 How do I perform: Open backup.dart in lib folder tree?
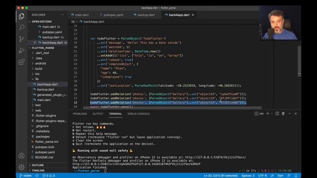(46, 89)
